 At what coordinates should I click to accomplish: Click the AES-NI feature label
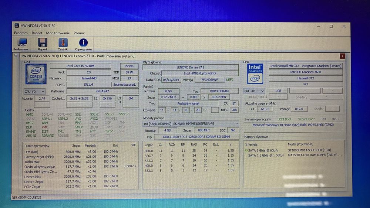point(31,136)
